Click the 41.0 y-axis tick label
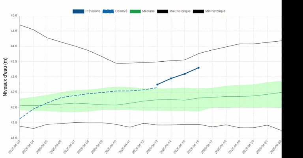Image resolution: width=303 pixels, height=158 pixels. pyautogui.click(x=13, y=138)
